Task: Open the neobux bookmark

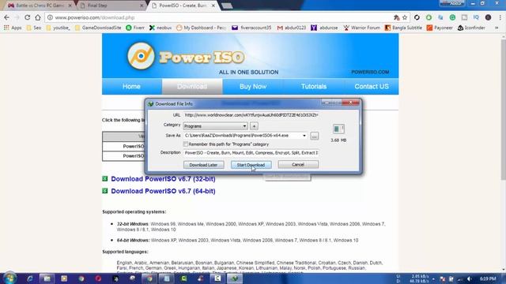Action: (x=160, y=28)
